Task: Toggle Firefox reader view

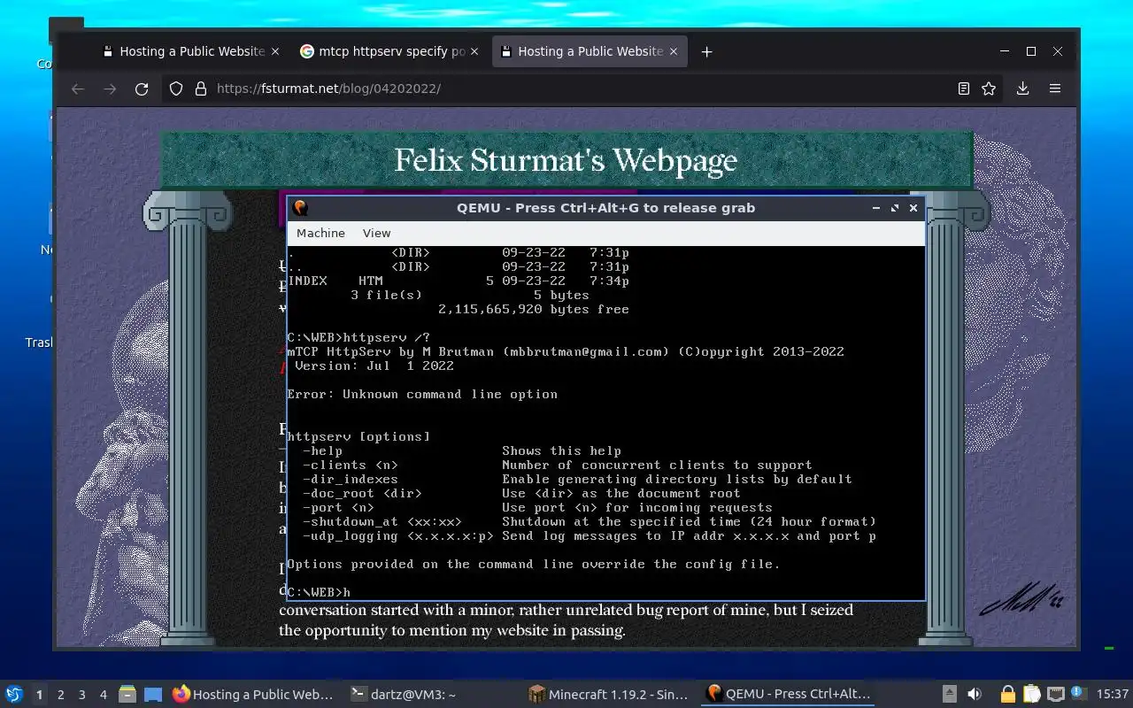Action: (x=964, y=88)
